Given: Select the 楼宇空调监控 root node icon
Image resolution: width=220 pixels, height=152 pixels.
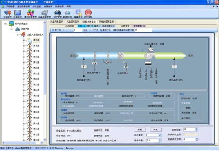Looking at the screenshot, I should pos(11,23).
